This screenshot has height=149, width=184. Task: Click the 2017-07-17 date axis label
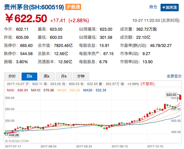(x=13, y=146)
